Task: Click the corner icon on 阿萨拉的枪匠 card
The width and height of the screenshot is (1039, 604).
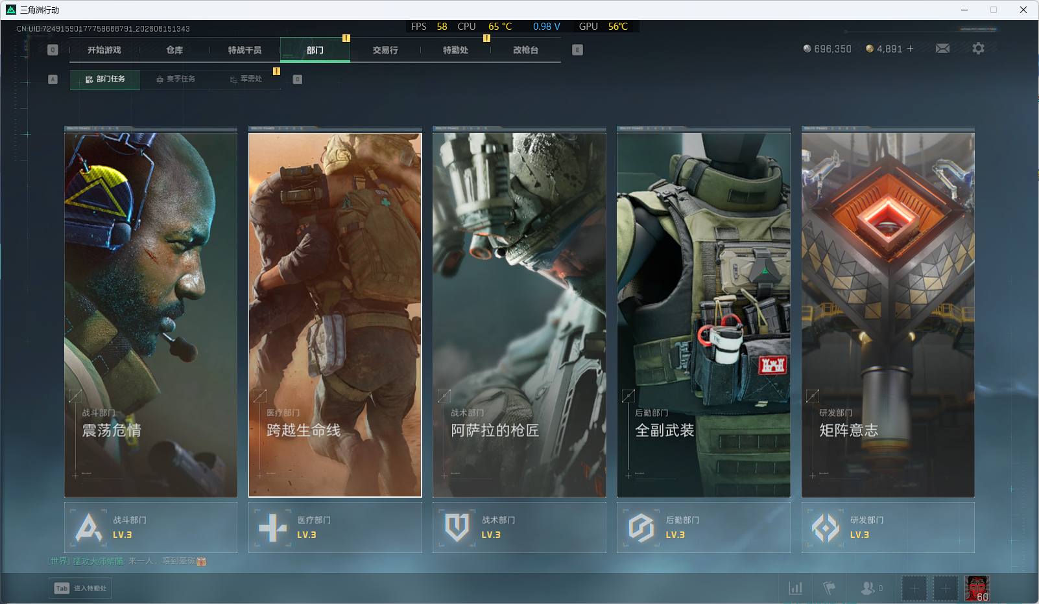Action: (444, 395)
